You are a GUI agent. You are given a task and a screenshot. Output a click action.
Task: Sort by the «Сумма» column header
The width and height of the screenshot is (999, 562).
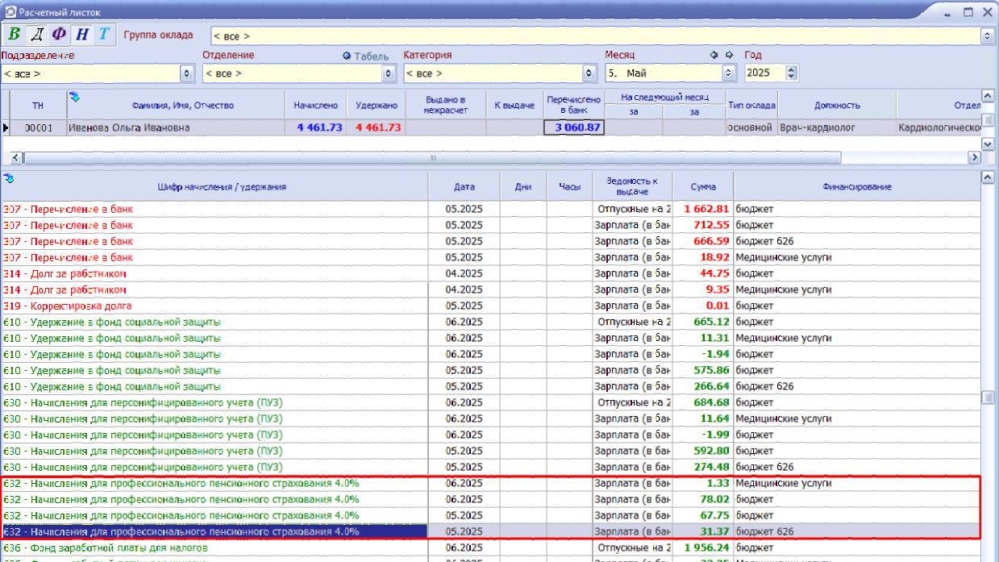click(703, 186)
